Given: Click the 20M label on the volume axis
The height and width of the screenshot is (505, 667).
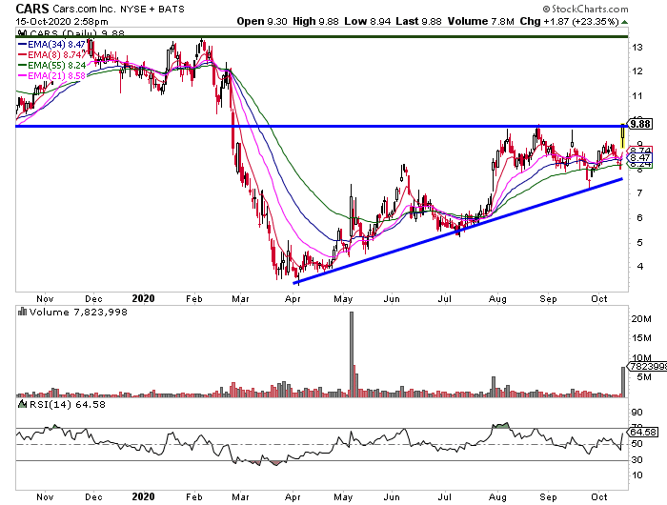Looking at the screenshot, I should (641, 318).
